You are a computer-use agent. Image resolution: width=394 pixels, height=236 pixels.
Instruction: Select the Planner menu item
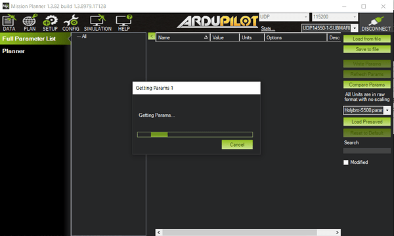(14, 51)
